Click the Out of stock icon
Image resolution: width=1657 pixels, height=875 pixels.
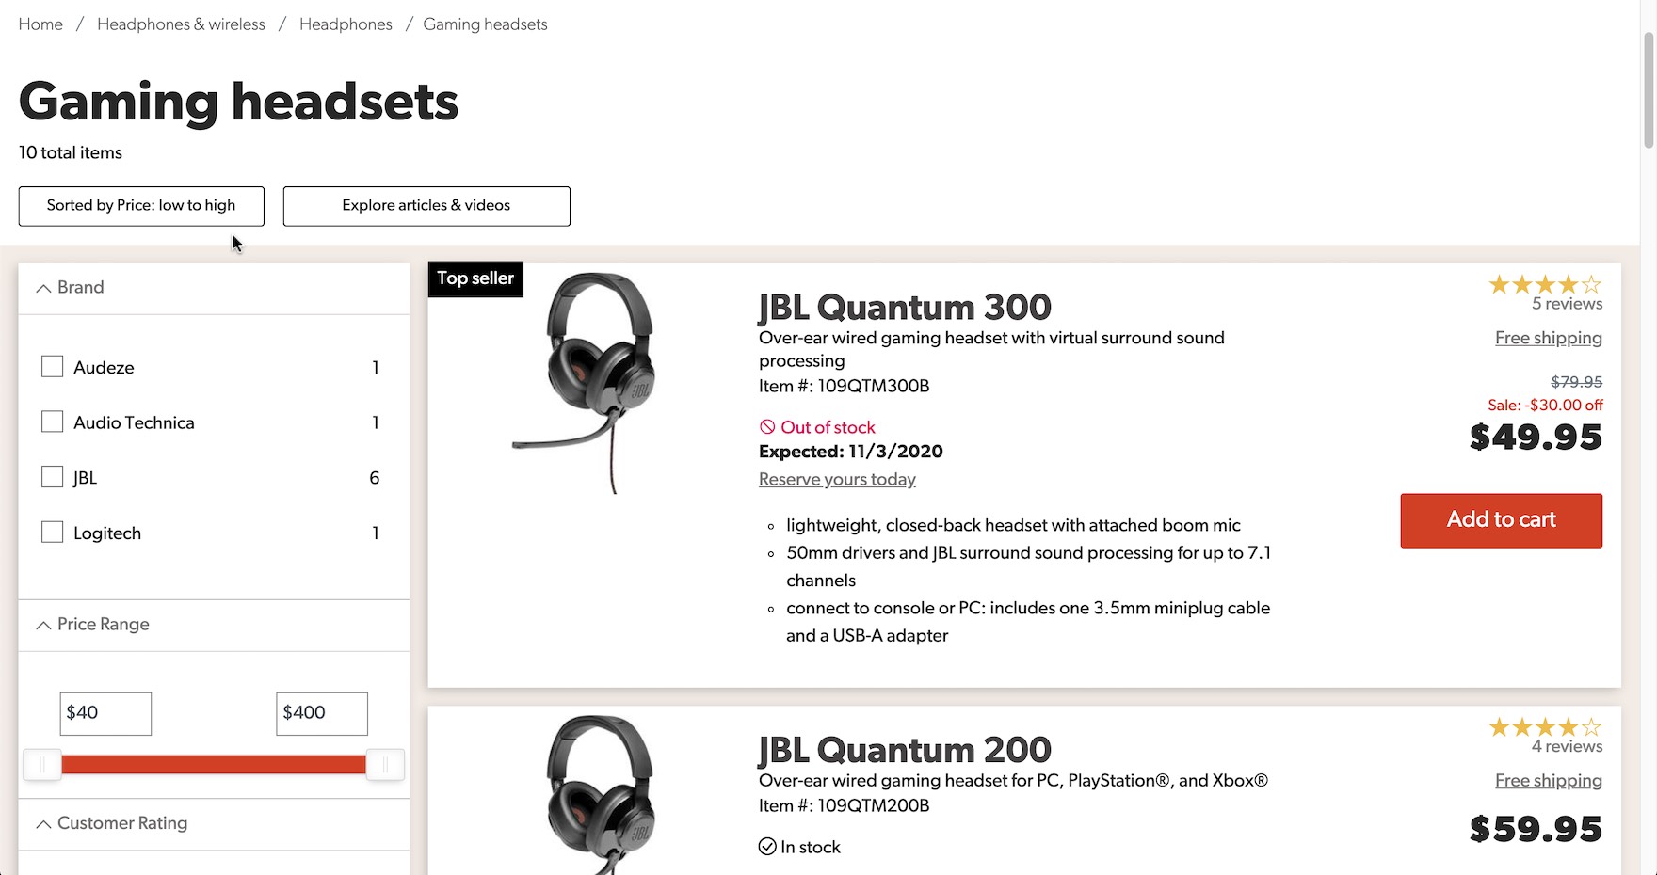[767, 427]
